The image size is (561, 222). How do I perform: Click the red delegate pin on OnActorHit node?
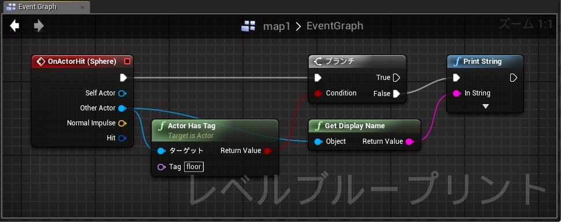point(127,62)
